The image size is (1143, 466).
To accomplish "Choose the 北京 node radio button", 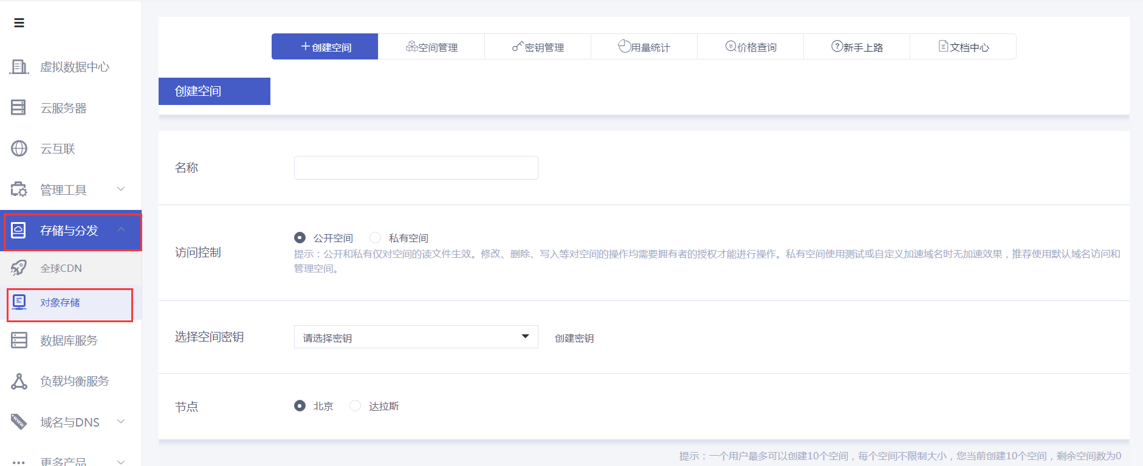I will 300,405.
